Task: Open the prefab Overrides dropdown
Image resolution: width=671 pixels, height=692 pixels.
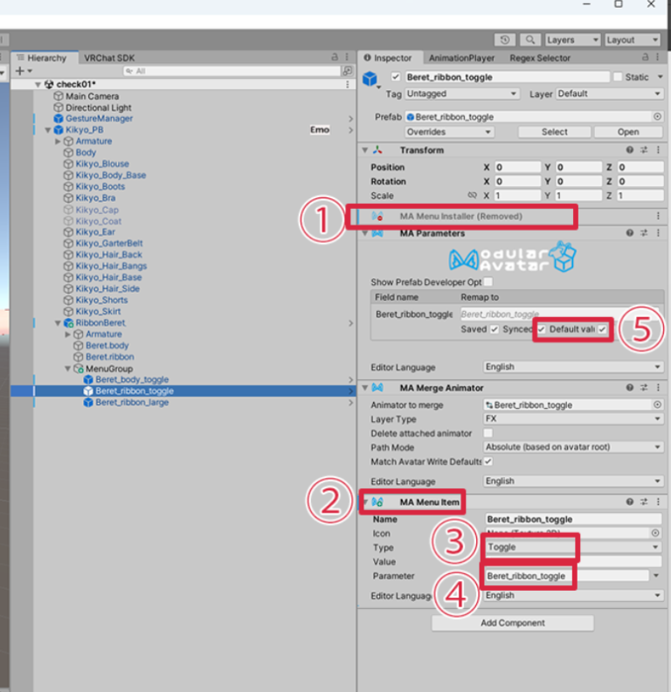Action: point(449,132)
